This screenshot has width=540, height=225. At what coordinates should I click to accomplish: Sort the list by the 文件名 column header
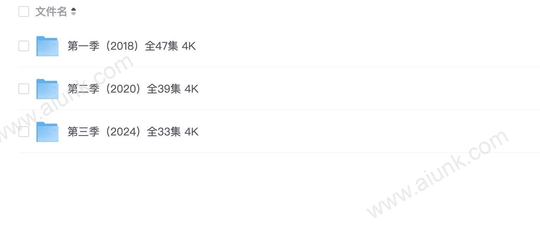click(51, 12)
